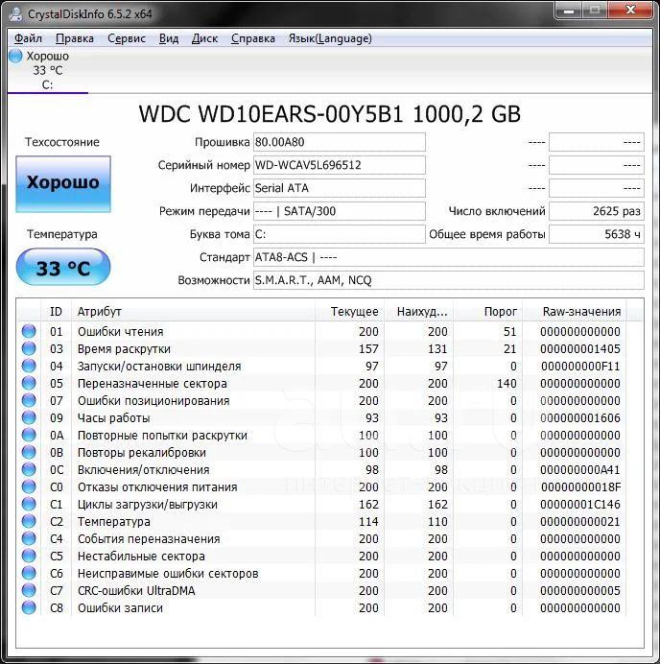The height and width of the screenshot is (664, 660).
Task: Click raw value 00000001C146
Action: [x=580, y=505]
